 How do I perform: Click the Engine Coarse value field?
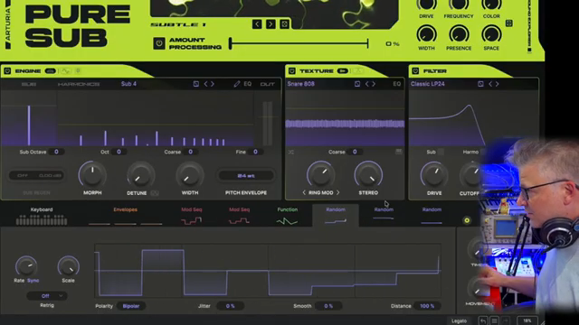[x=191, y=152]
